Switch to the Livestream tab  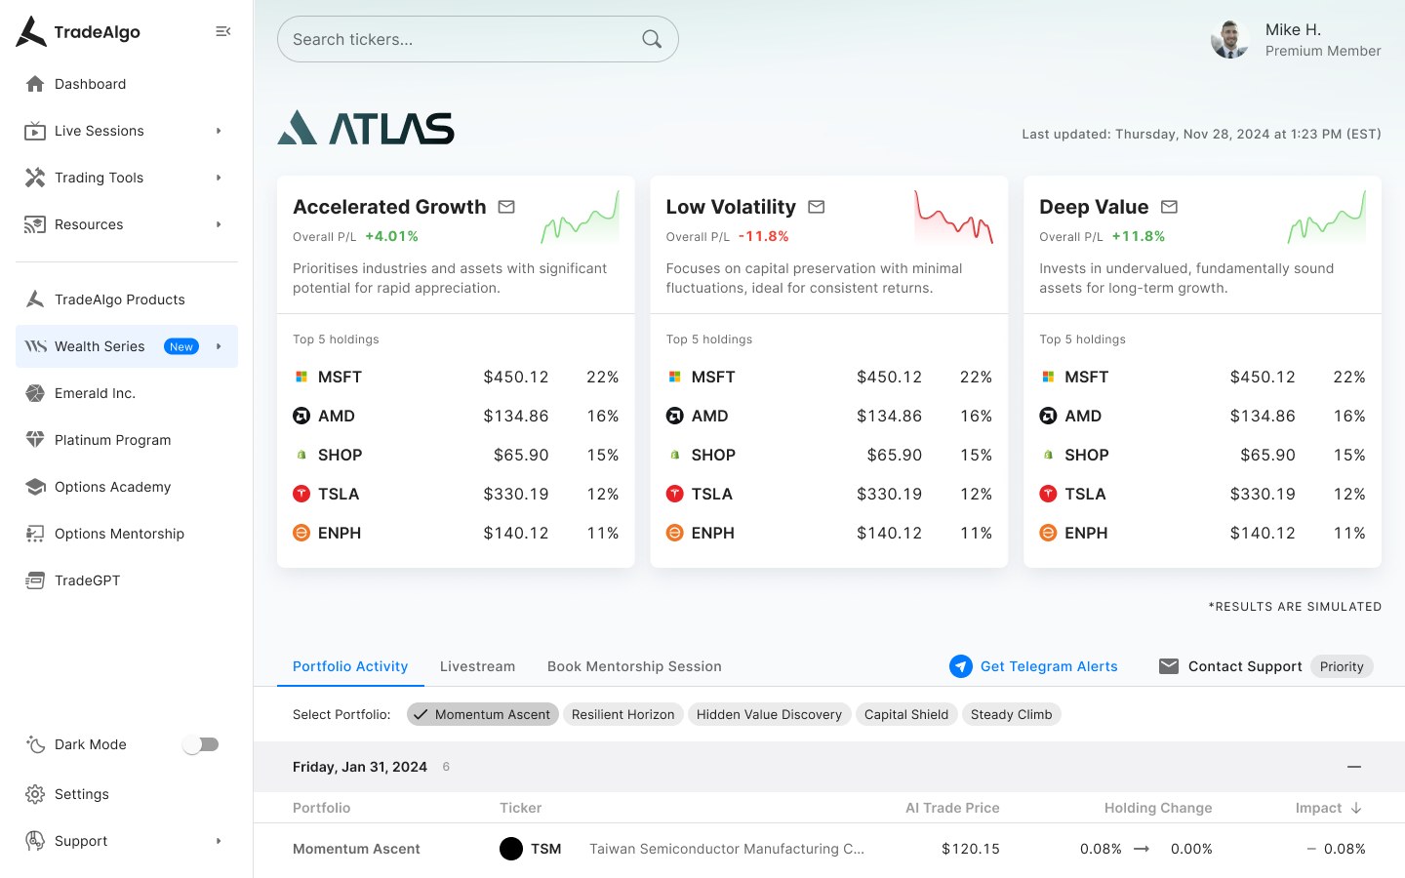(477, 666)
